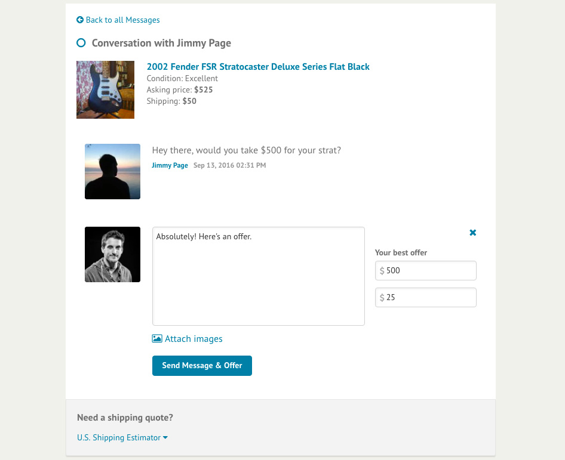Click your own profile avatar next to the reply

click(x=112, y=254)
